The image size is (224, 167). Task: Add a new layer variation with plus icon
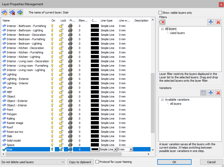pyautogui.click(x=211, y=93)
